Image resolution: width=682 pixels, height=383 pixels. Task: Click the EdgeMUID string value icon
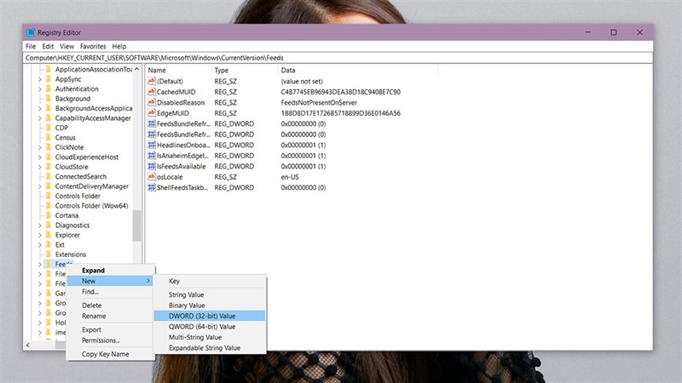coord(152,113)
